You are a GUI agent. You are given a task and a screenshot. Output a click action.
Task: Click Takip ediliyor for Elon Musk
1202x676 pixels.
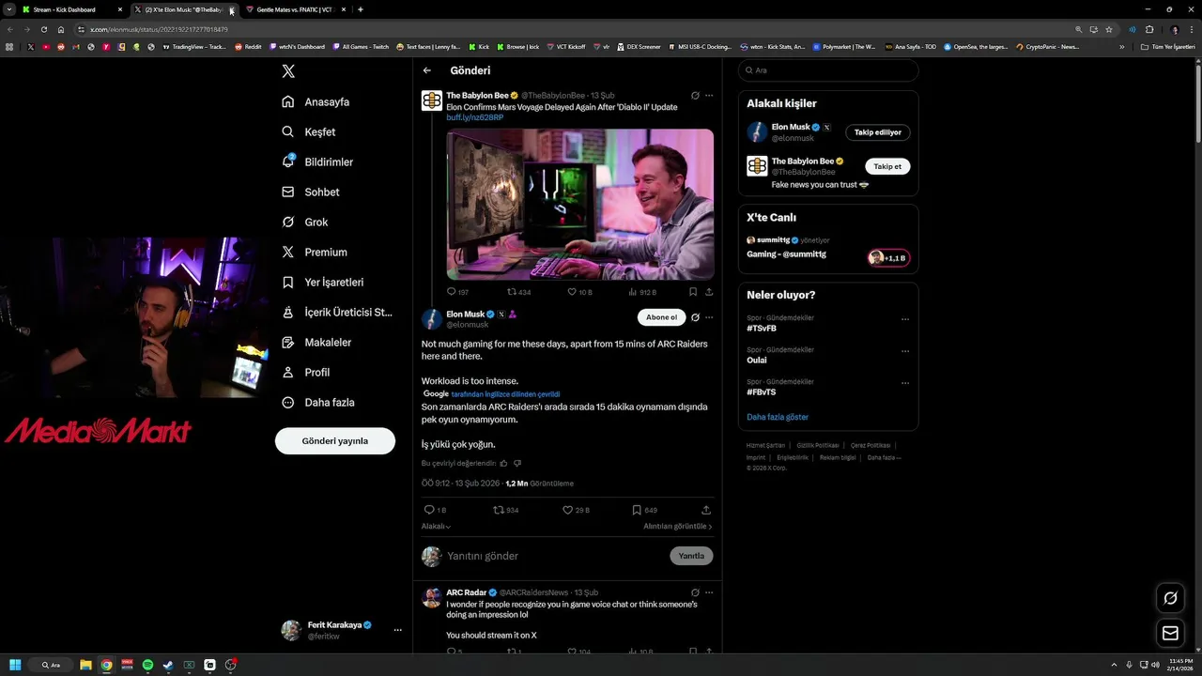pyautogui.click(x=877, y=132)
